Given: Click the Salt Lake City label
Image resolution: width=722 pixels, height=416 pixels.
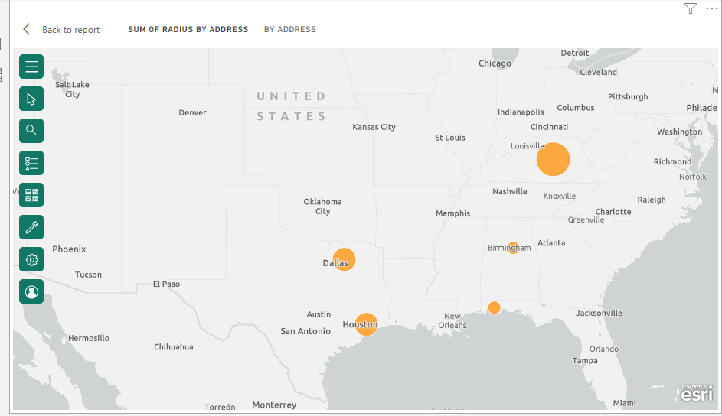Looking at the screenshot, I should point(72,89).
